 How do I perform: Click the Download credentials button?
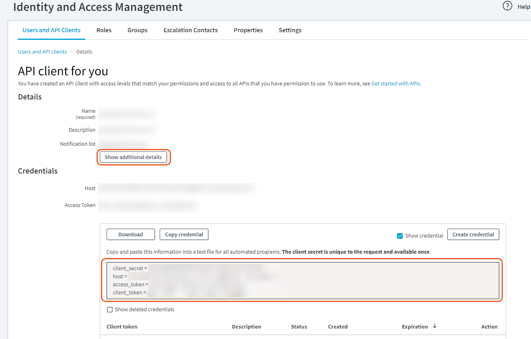[x=130, y=234]
